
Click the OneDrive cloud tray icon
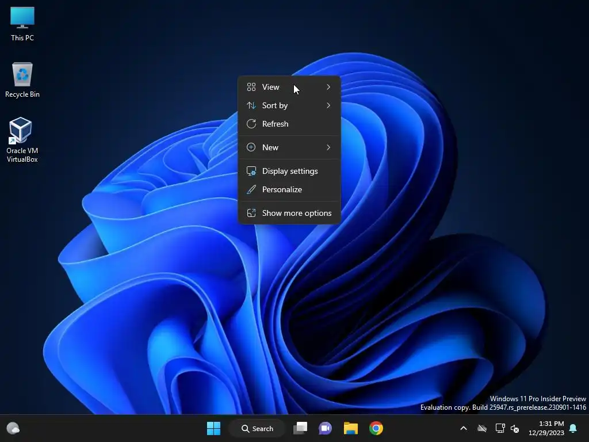tap(482, 428)
